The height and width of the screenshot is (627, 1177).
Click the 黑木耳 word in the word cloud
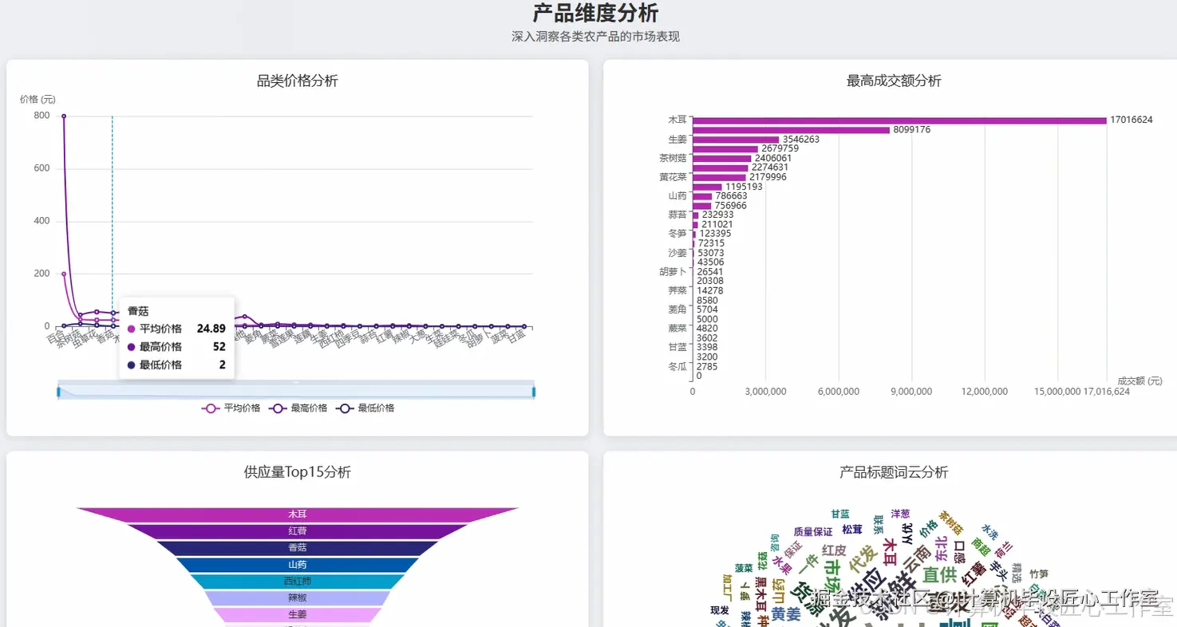pos(760,593)
